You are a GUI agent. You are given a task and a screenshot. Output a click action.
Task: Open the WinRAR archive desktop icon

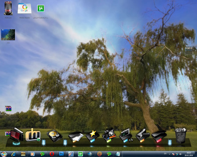[8, 109]
